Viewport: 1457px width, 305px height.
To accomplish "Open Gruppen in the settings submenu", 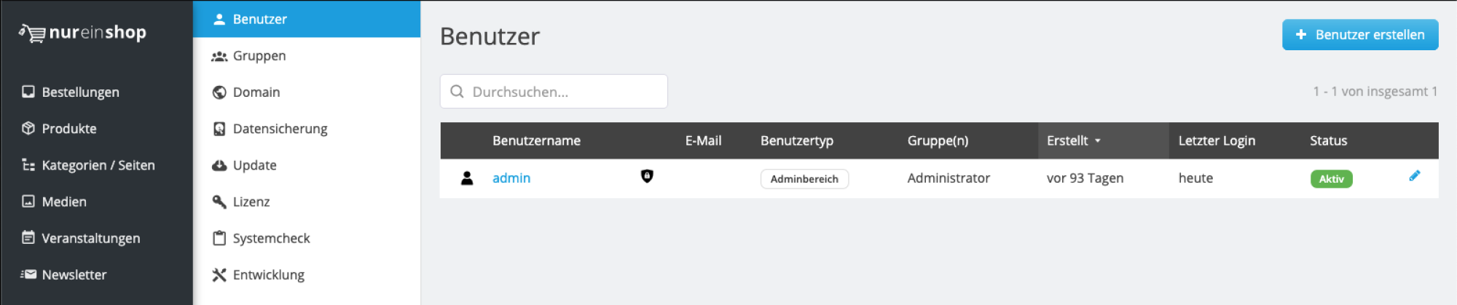I will click(259, 56).
